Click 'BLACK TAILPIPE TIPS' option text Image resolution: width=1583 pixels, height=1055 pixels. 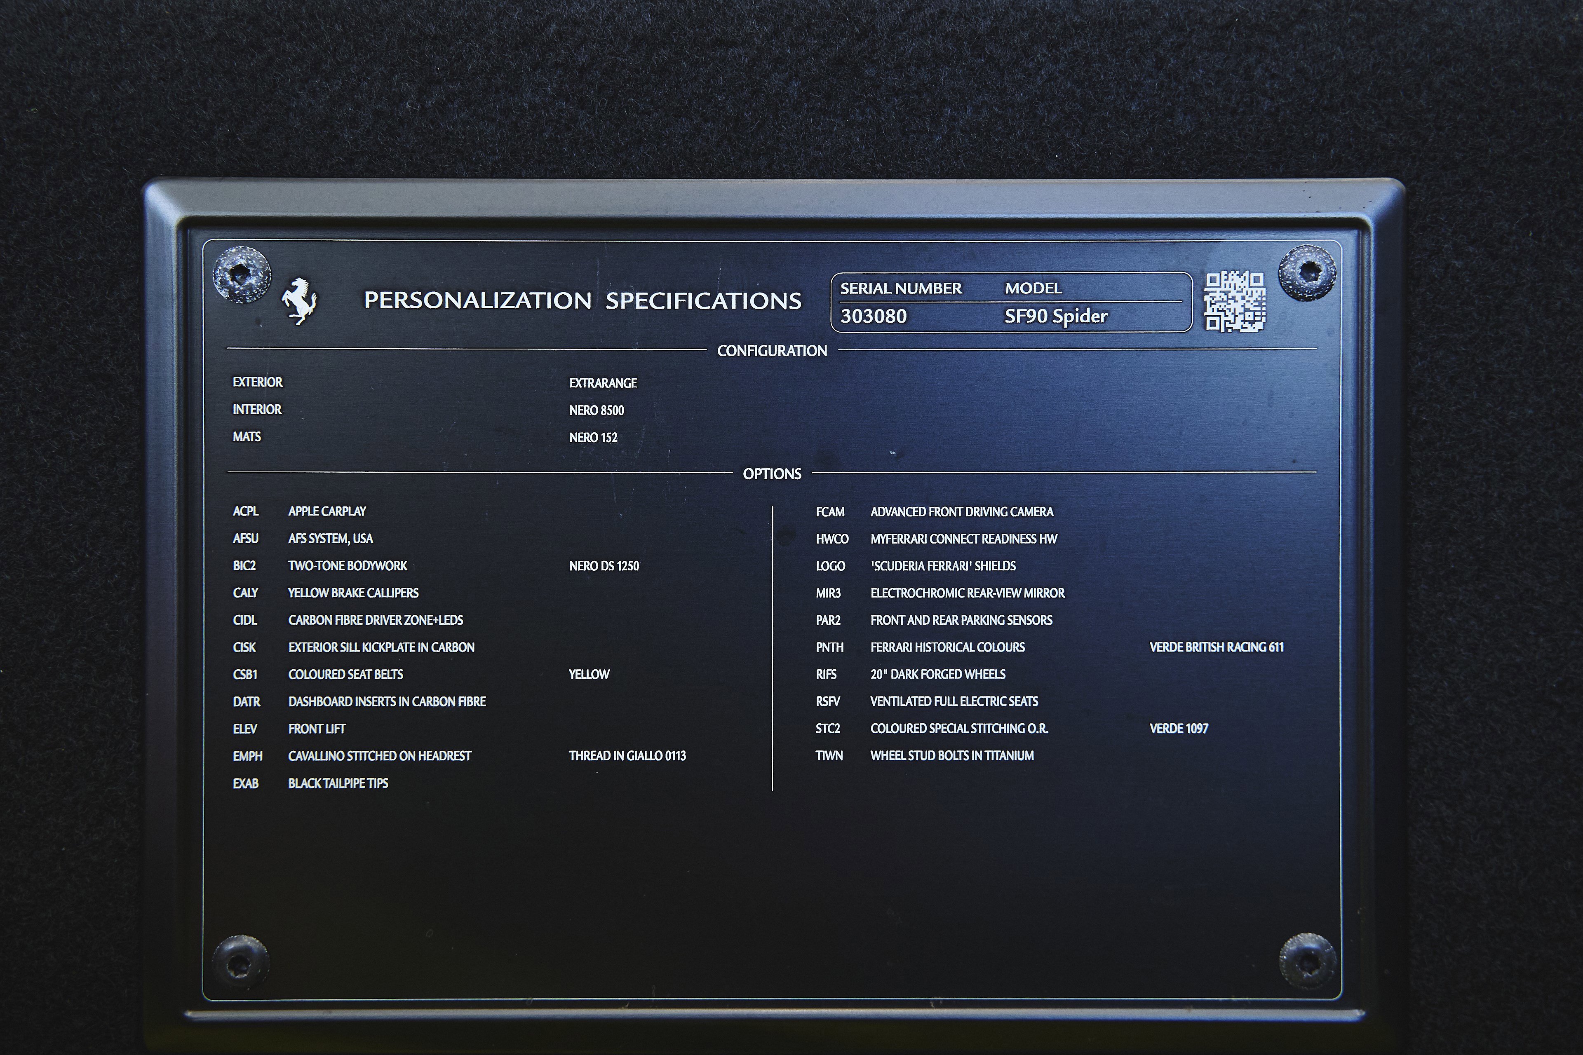(338, 783)
